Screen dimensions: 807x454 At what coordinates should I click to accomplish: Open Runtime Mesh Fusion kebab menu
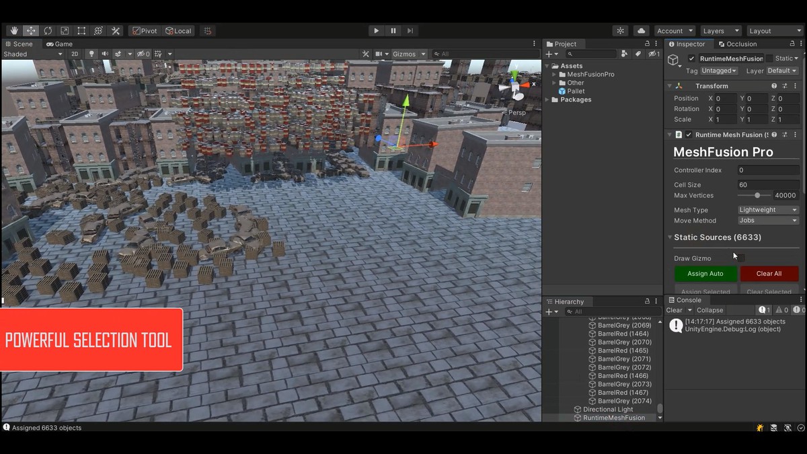click(x=796, y=135)
